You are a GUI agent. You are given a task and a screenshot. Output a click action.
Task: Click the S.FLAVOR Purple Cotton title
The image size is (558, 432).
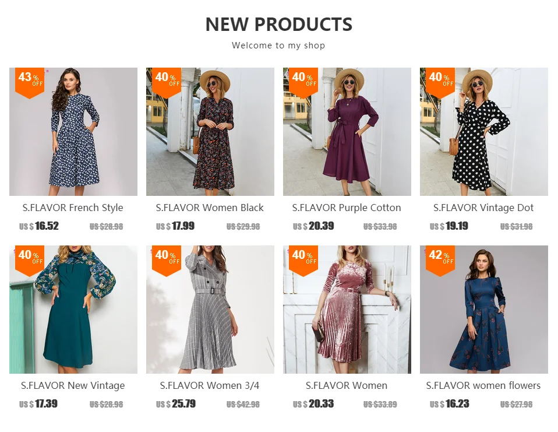pos(347,208)
